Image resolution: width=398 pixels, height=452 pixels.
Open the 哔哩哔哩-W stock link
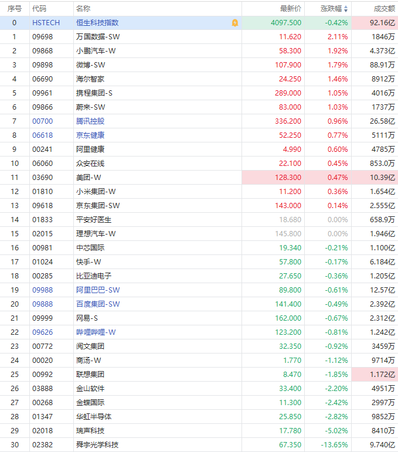pos(96,332)
